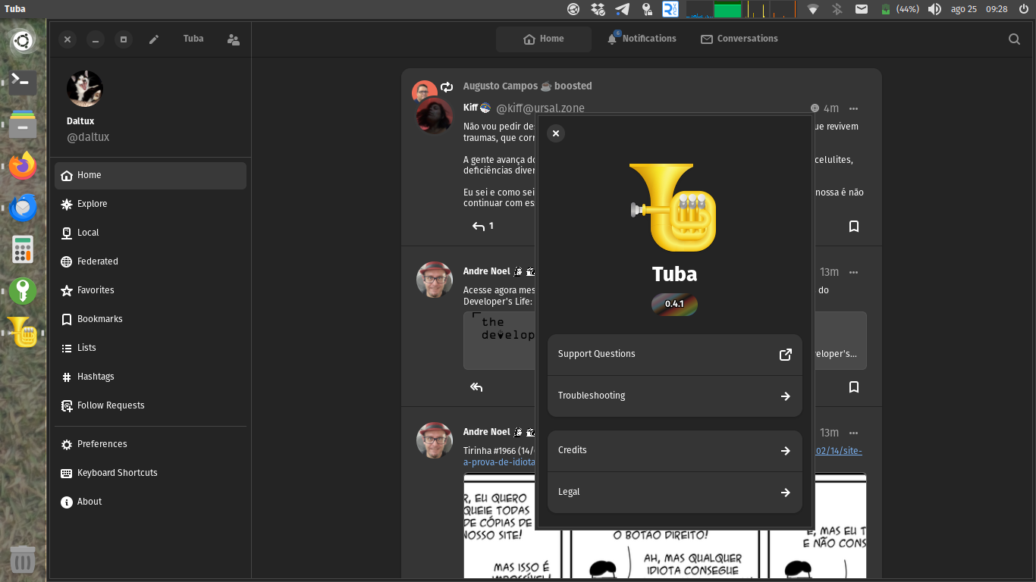Viewport: 1036px width, 582px height.
Task: Expand the Credits row
Action: (674, 450)
